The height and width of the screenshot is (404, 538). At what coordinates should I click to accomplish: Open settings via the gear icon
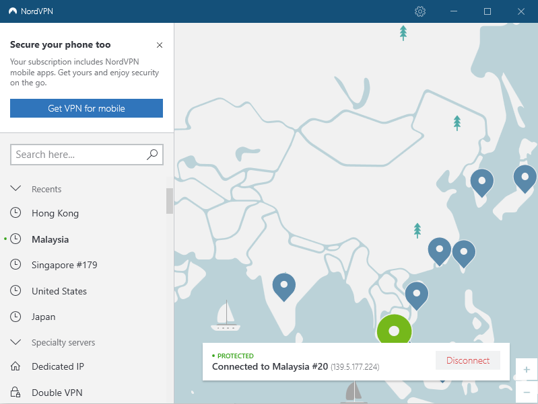click(420, 11)
